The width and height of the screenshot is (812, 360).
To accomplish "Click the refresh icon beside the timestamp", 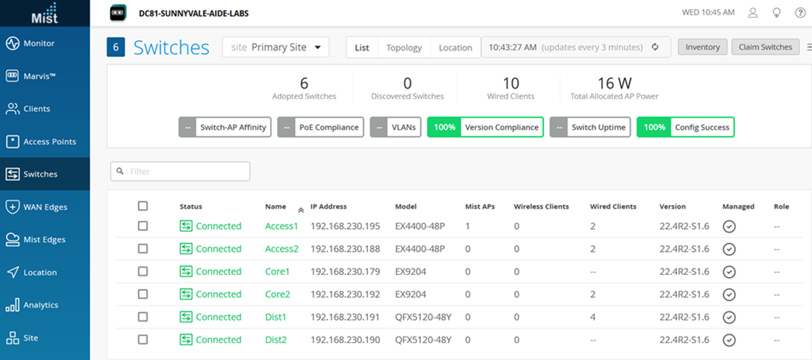I will (x=655, y=47).
